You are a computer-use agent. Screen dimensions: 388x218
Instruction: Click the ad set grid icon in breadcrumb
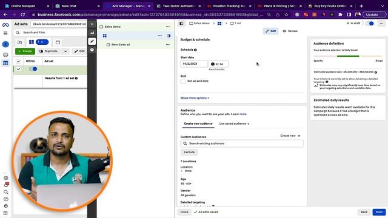point(219,23)
